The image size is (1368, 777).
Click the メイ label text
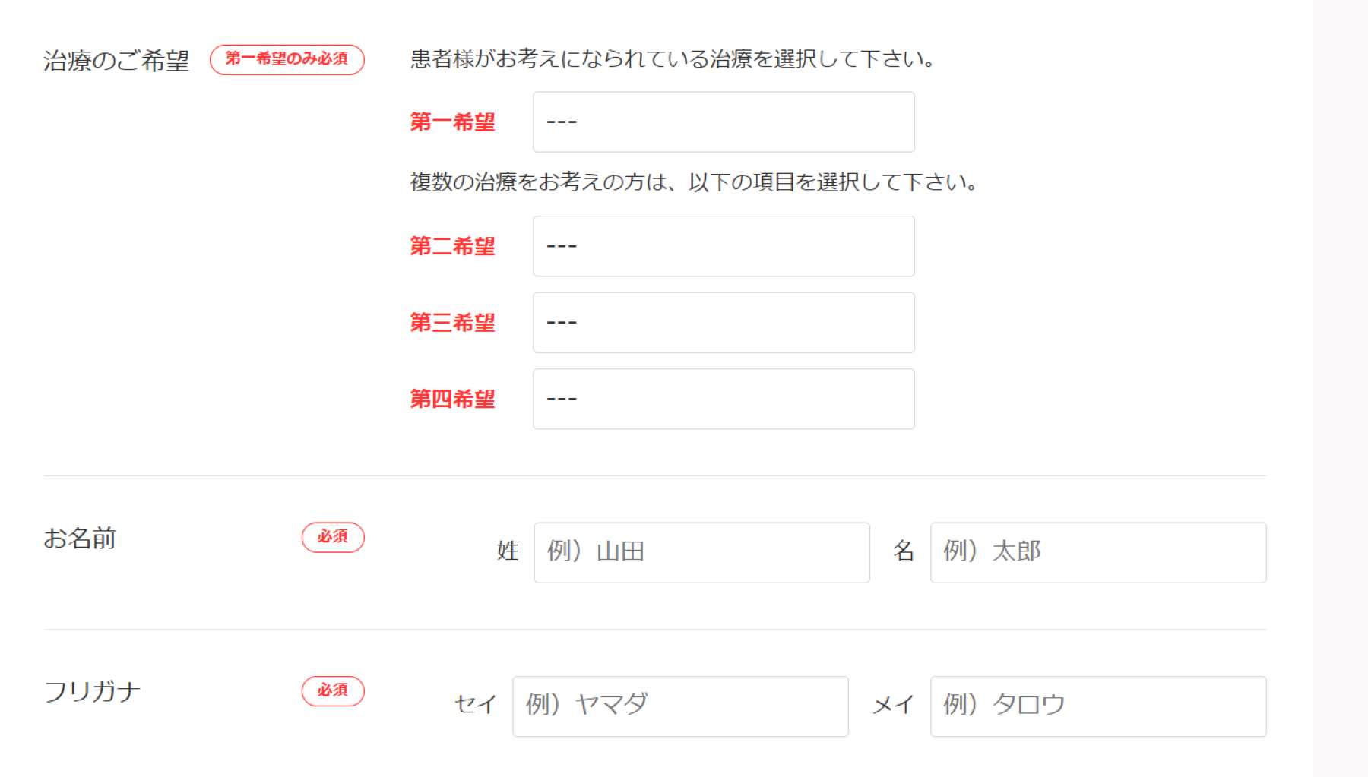[893, 706]
